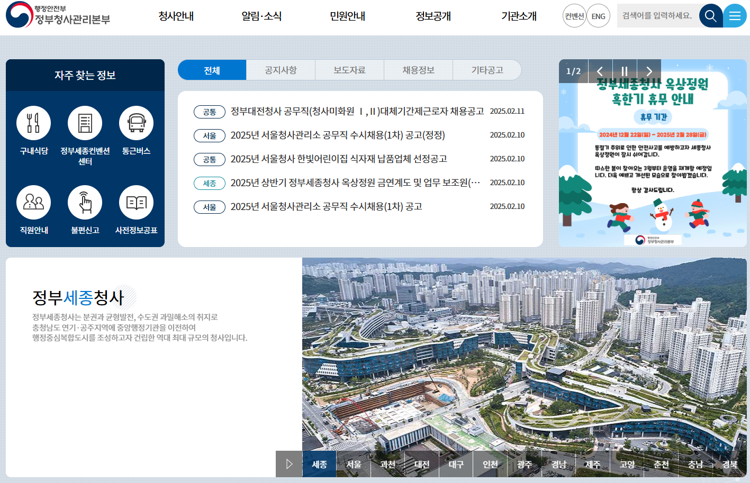Open the 서울청사 한빛어린이집 식자재 notice
750x483 pixels.
click(339, 159)
